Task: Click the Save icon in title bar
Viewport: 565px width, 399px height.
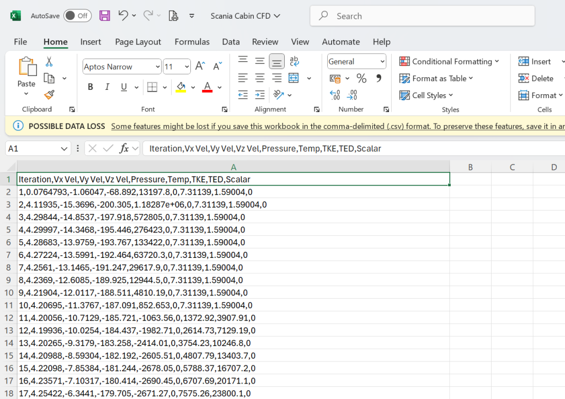Action: [104, 16]
